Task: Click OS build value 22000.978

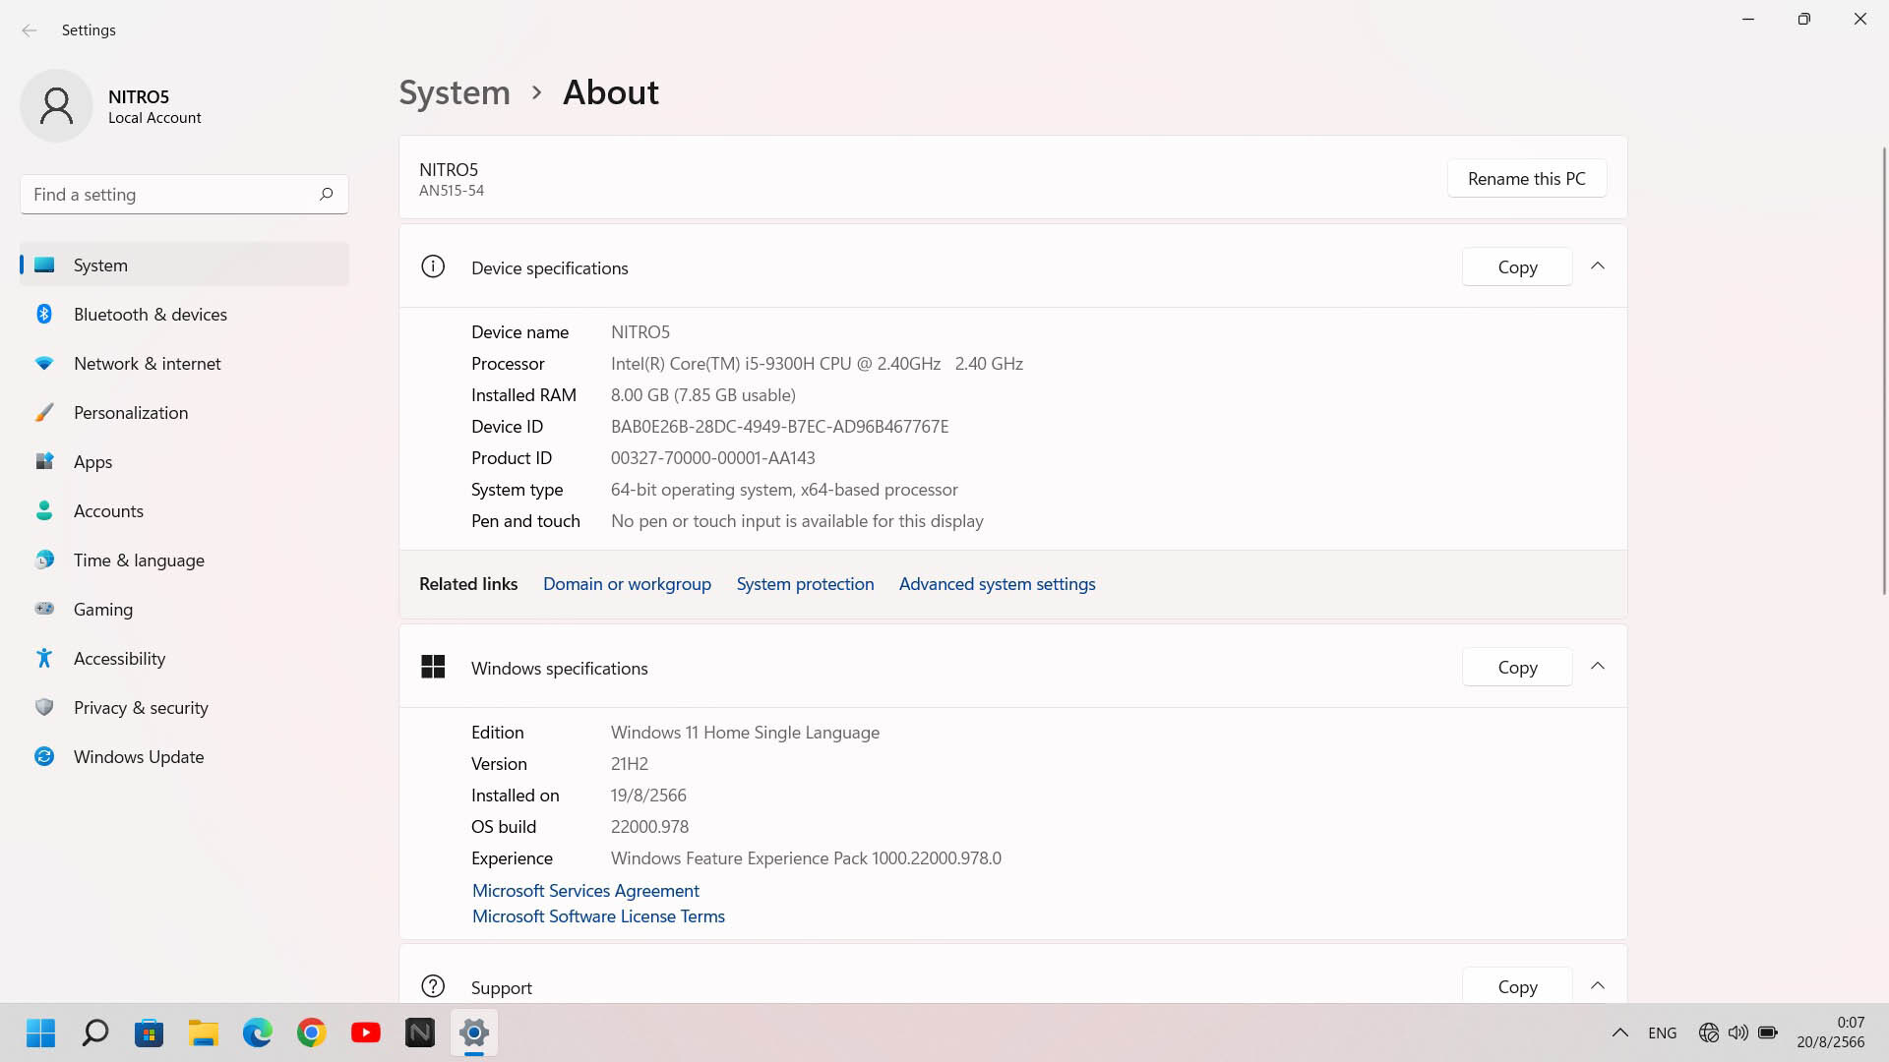Action: 649,826
